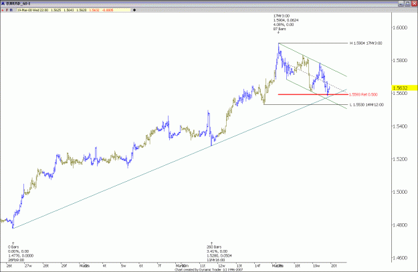Click the '260 Bars' annotation text
The image size is (418, 272).
[x=214, y=247]
